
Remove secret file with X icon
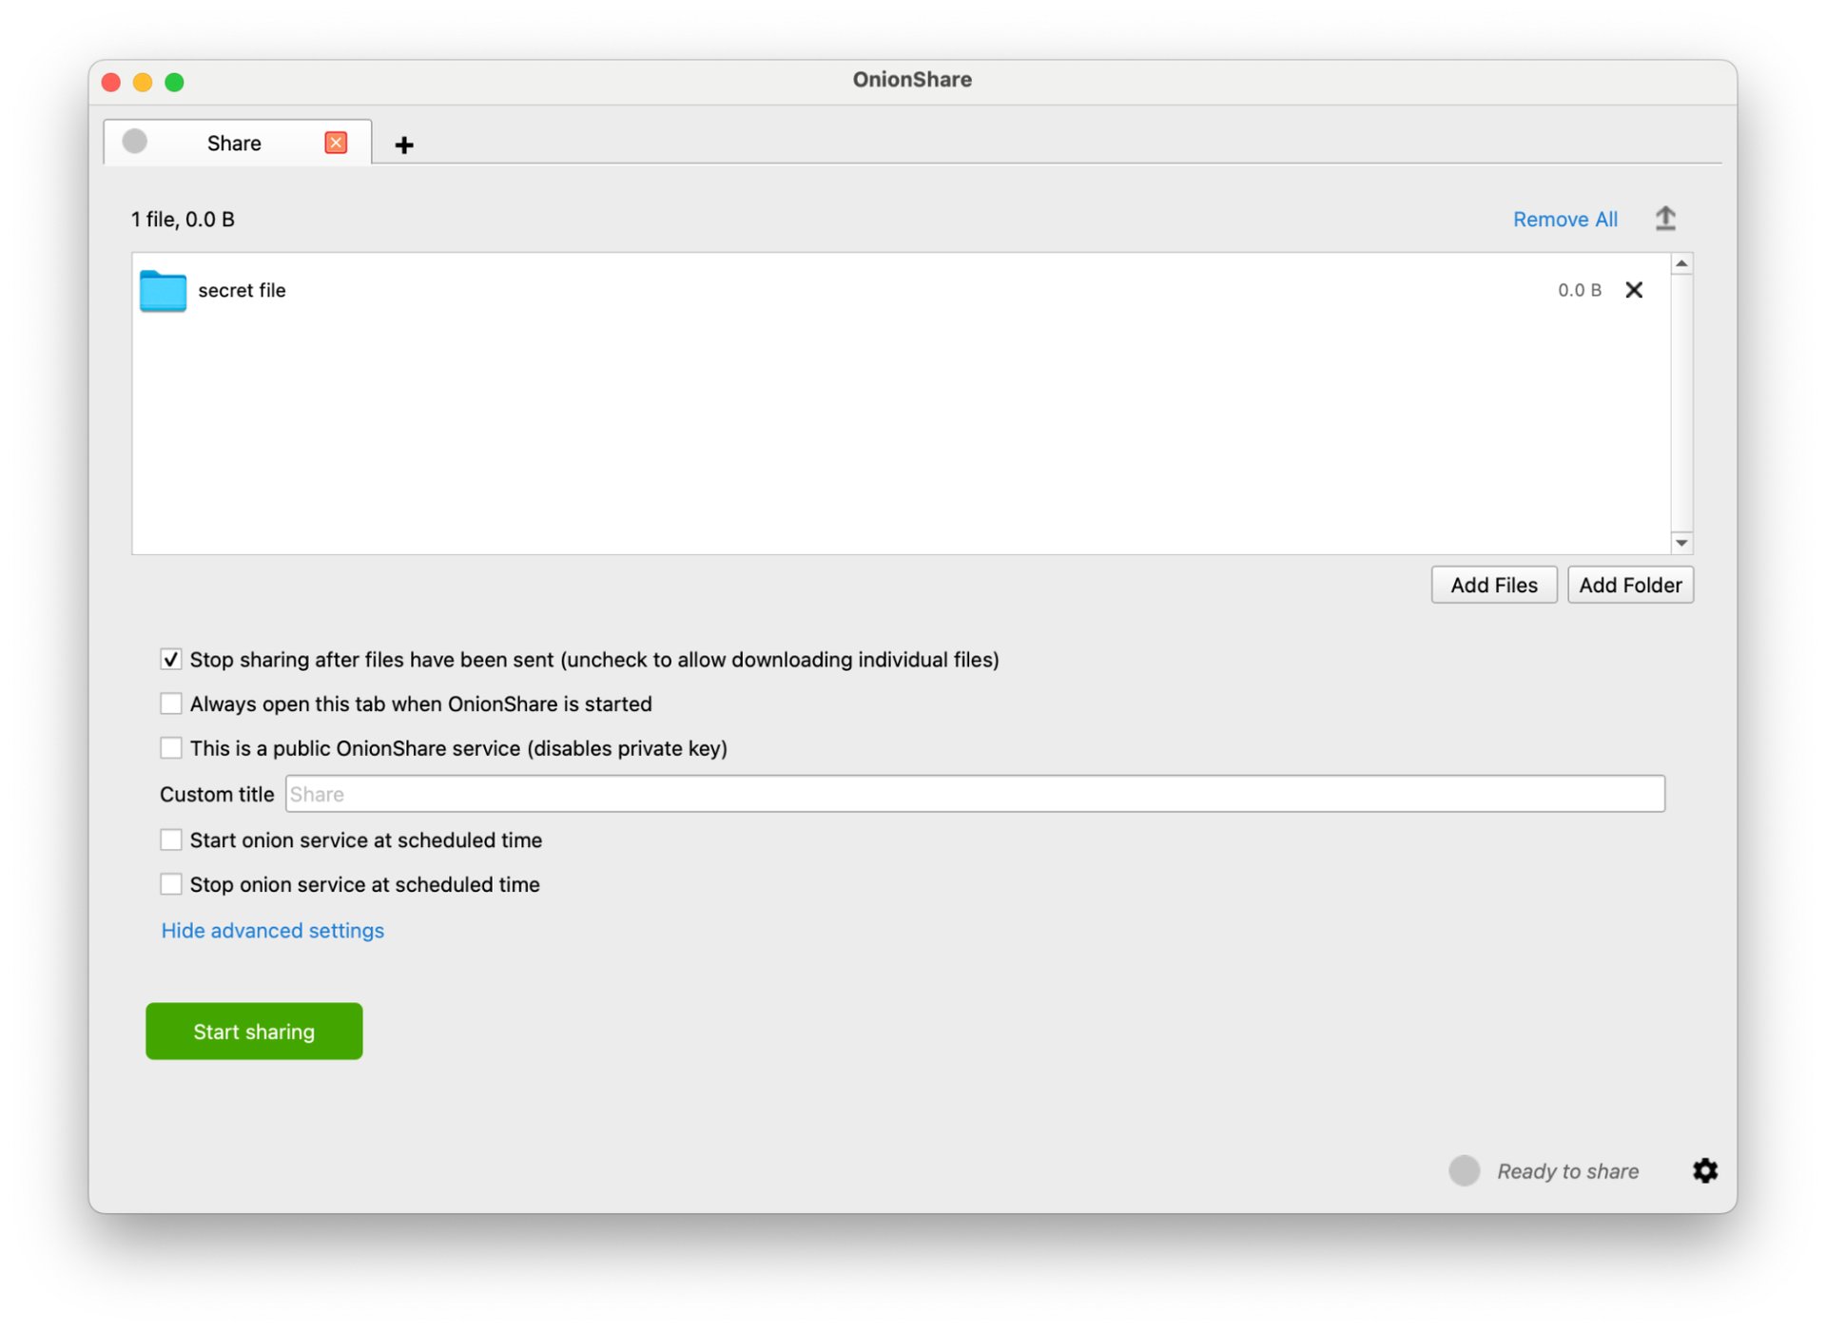point(1634,290)
